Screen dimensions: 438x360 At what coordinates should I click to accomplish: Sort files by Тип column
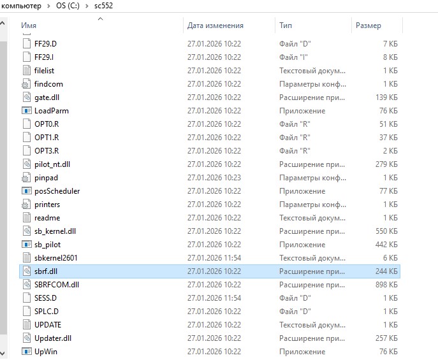click(x=286, y=25)
